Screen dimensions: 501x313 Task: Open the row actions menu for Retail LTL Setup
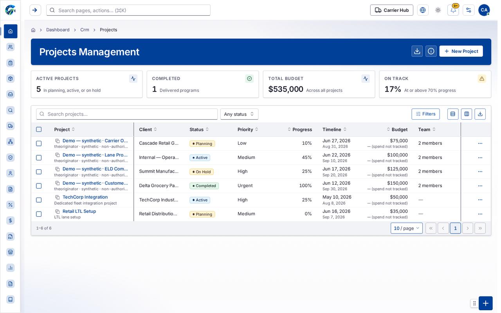click(480, 214)
